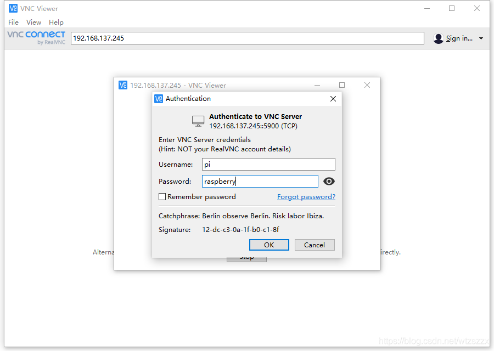Toggle password visibility eye icon
This screenshot has width=494, height=351.
[x=329, y=182]
